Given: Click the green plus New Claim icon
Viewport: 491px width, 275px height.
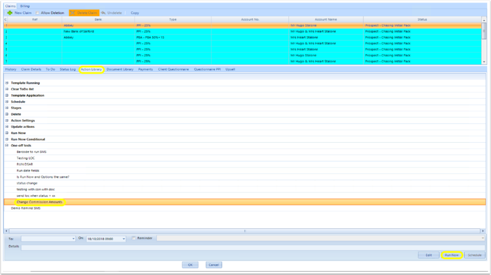Looking at the screenshot, I should (10, 13).
